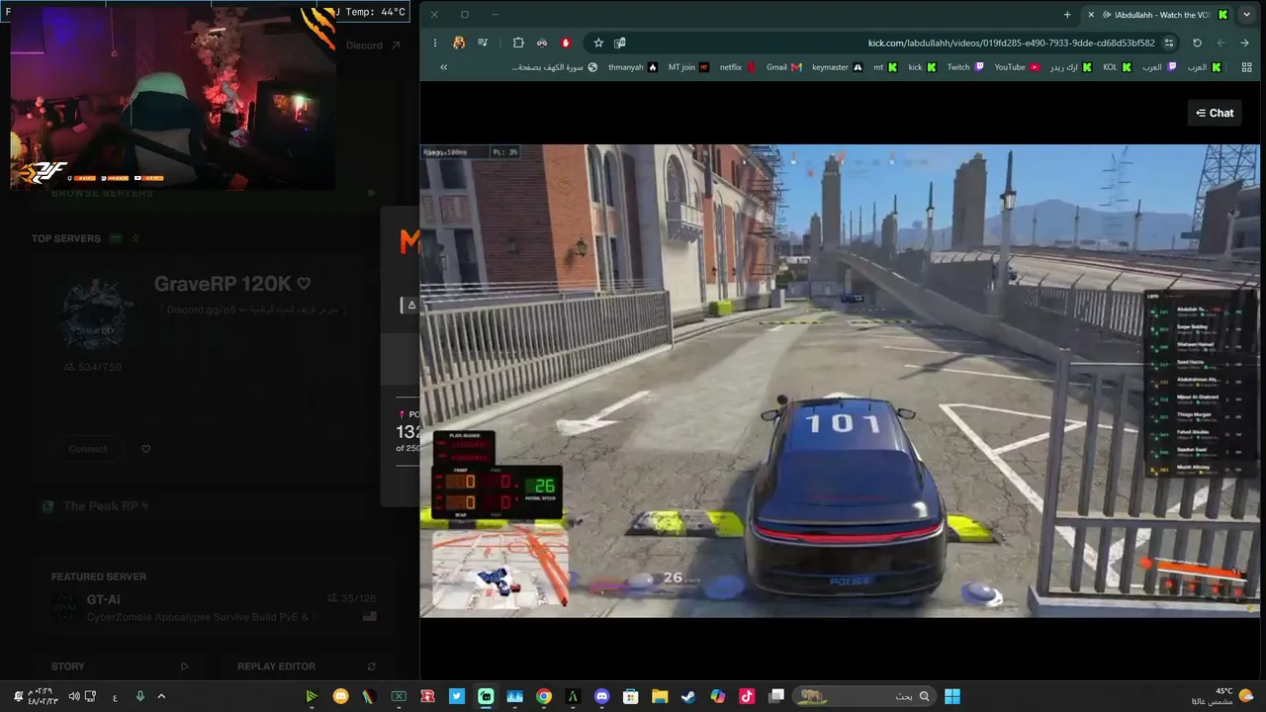Open the Twitter app in the taskbar
Screen dimensions: 1266x712
[x=456, y=696]
